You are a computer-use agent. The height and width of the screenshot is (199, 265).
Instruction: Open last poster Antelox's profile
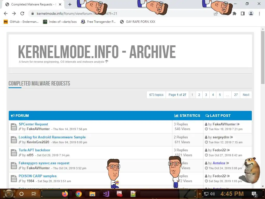(219, 163)
